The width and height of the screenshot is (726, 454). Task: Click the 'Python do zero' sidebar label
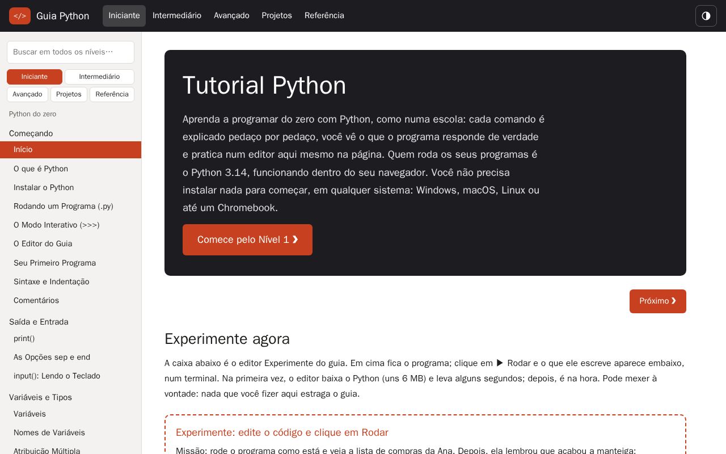pyautogui.click(x=32, y=114)
